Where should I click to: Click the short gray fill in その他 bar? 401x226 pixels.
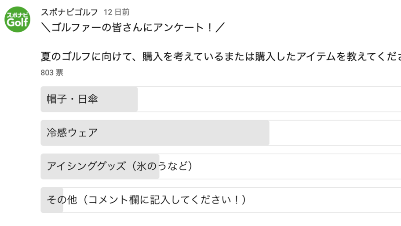(52, 200)
